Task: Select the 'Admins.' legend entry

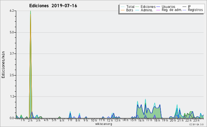Action: click(x=147, y=10)
